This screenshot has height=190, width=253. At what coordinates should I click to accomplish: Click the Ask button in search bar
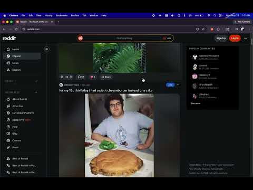coord(167,38)
